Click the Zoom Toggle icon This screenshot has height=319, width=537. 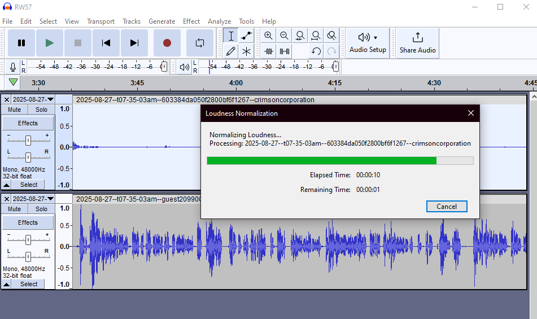[x=331, y=36]
